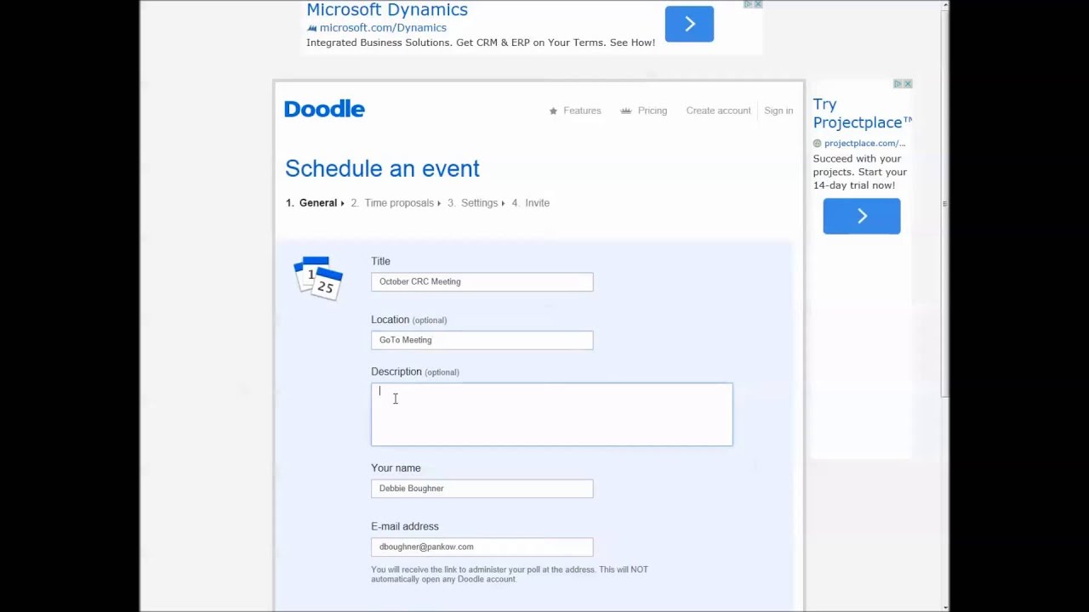The image size is (1089, 612).
Task: Close the Projectplace side ad
Action: pyautogui.click(x=908, y=83)
